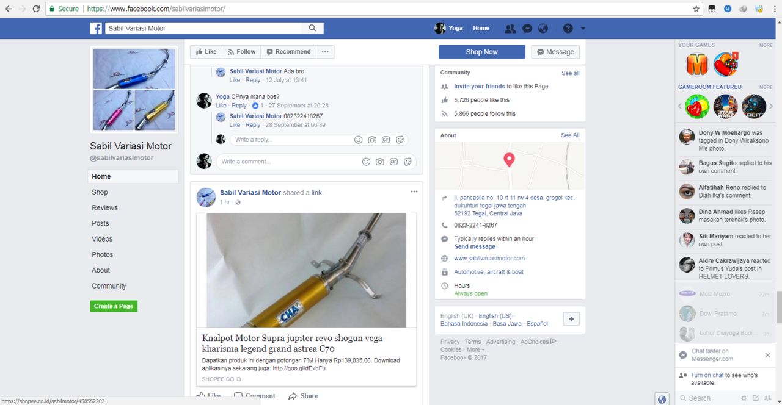
Task: Click the page profile picture collage
Action: (x=134, y=89)
